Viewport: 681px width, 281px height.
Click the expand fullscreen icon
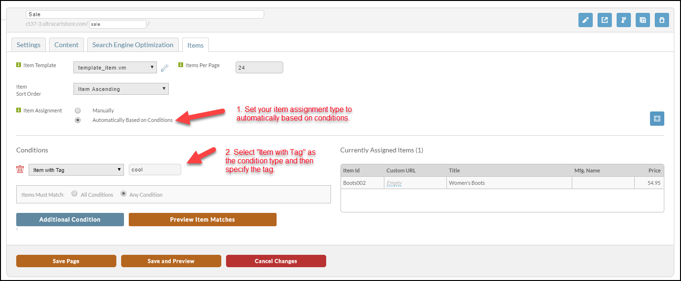pyautogui.click(x=657, y=119)
